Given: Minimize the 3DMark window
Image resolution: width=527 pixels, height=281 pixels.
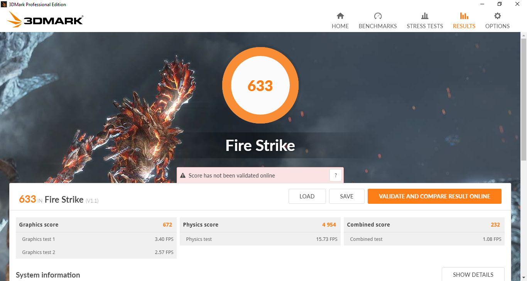Looking at the screenshot, I should click(482, 4).
